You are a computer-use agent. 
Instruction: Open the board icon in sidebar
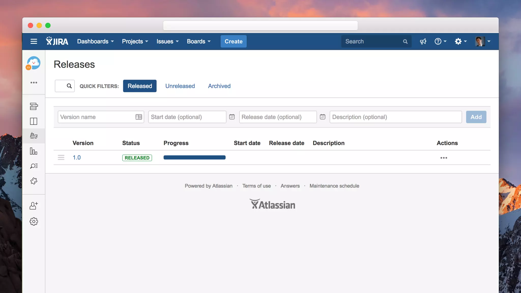[34, 121]
